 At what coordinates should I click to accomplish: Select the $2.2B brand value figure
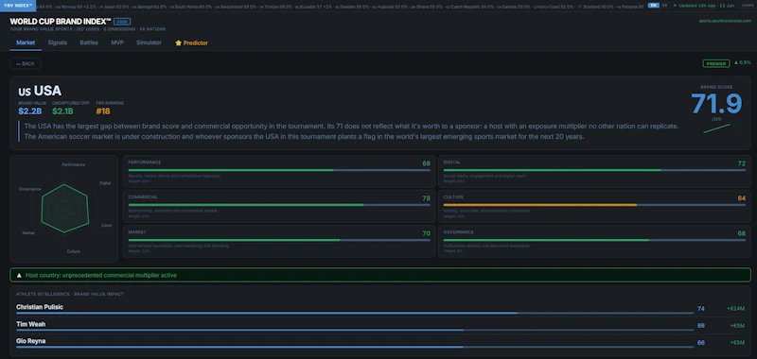coord(30,111)
